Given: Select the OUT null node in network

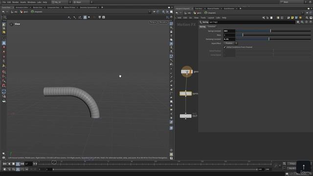Looking at the screenshot, I should coord(186,116).
